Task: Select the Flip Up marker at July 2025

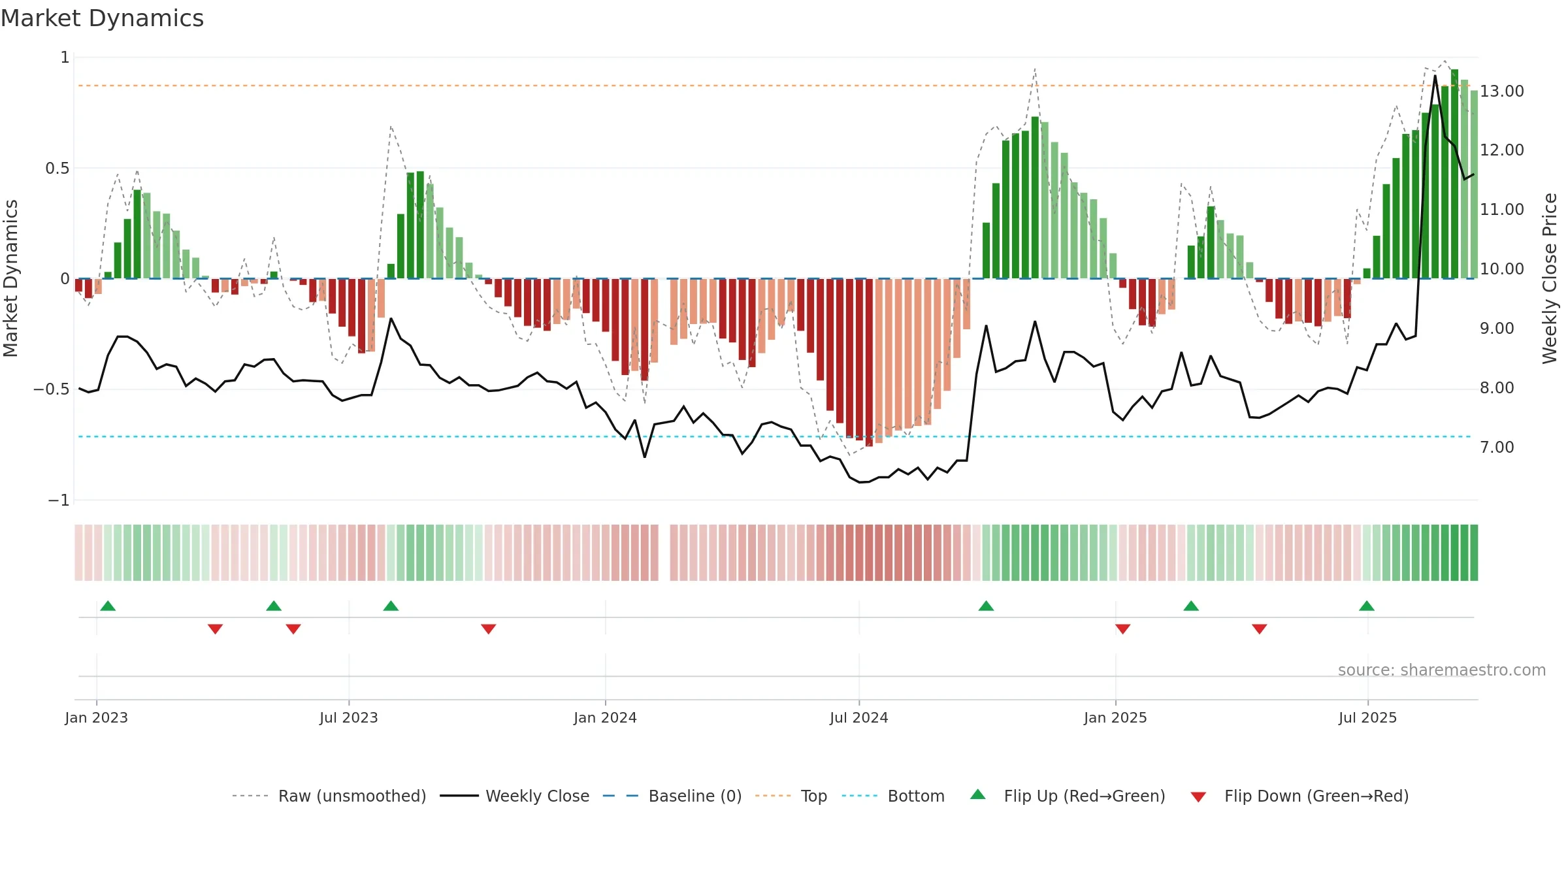Action: 1367,606
